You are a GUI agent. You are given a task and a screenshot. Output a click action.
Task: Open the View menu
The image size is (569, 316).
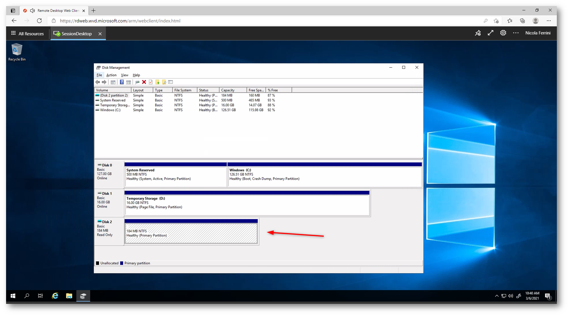(x=125, y=75)
